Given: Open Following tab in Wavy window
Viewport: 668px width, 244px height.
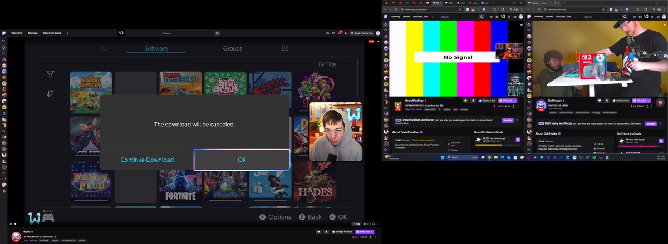Looking at the screenshot, I should coord(16,33).
